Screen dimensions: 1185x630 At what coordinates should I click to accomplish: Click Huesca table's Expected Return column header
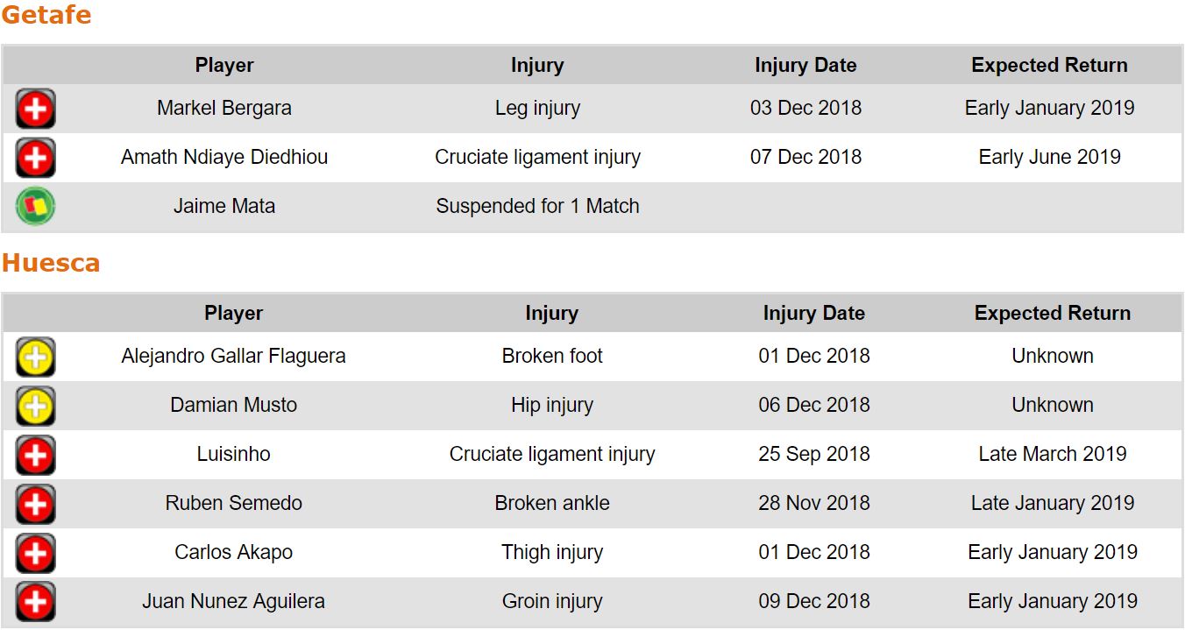(x=1052, y=313)
